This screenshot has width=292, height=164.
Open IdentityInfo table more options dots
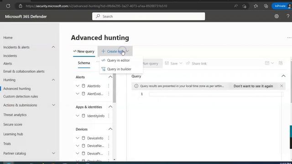pos(109,116)
